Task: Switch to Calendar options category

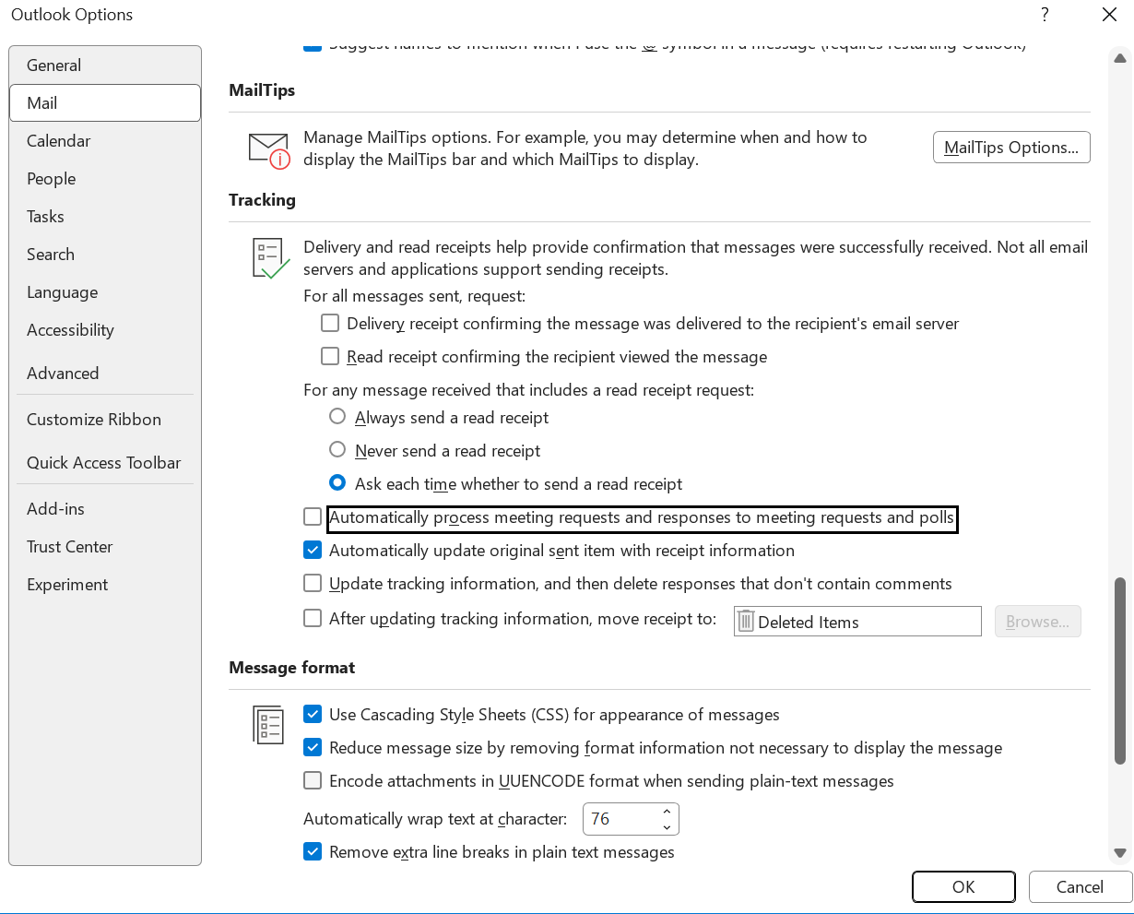Action: click(x=105, y=141)
